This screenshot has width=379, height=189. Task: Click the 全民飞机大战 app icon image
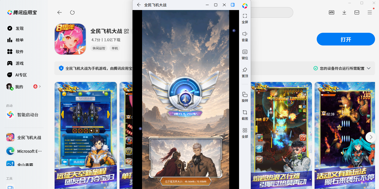(x=70, y=39)
